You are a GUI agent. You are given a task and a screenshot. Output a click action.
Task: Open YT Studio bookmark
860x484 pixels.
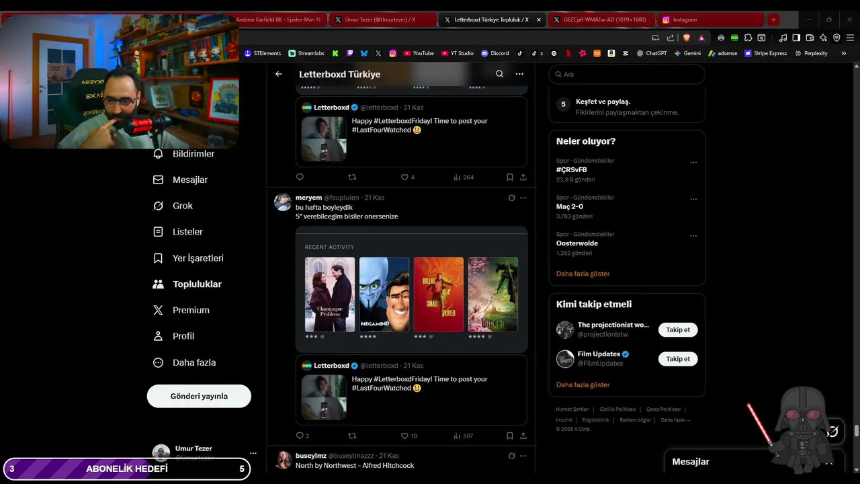(x=458, y=53)
